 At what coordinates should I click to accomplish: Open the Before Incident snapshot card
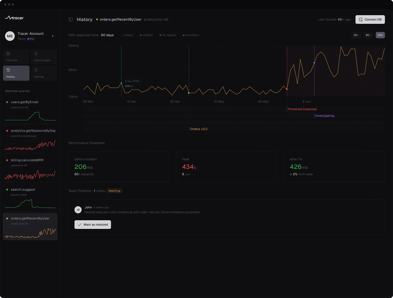(119, 167)
